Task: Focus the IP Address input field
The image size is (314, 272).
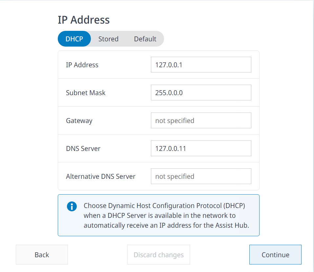Action: 201,65
